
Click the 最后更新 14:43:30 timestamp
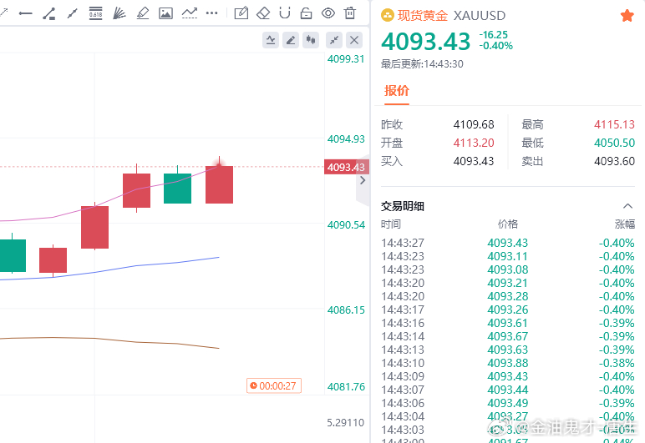point(422,64)
